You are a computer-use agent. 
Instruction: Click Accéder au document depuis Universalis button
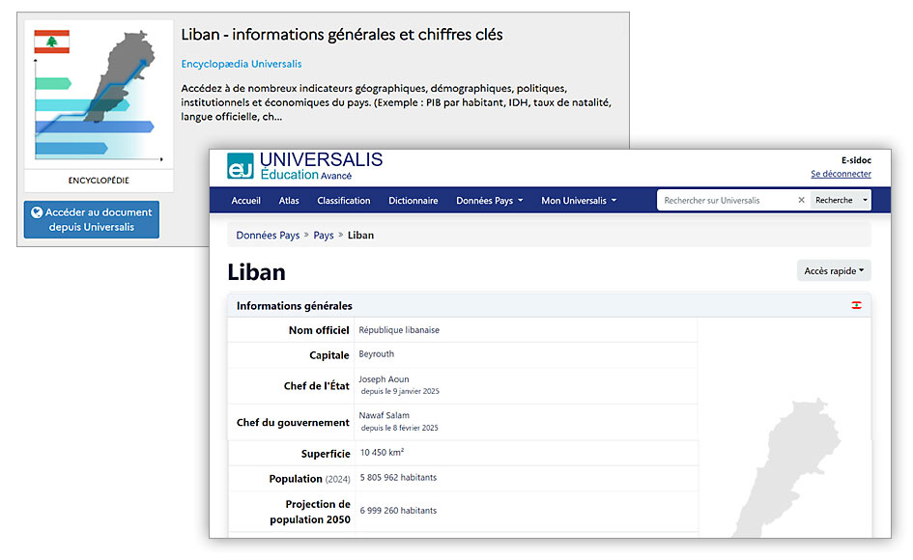click(x=92, y=220)
